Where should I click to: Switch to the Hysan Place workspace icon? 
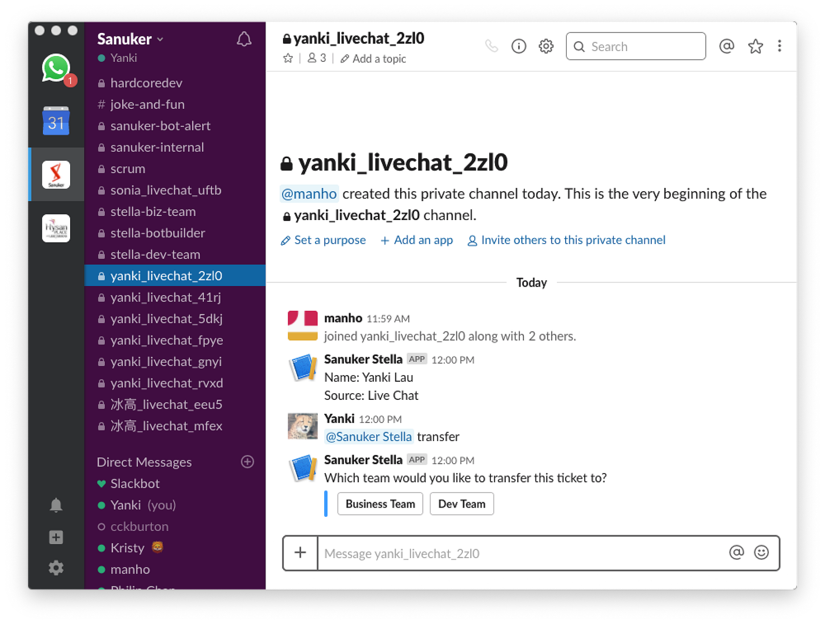tap(56, 228)
